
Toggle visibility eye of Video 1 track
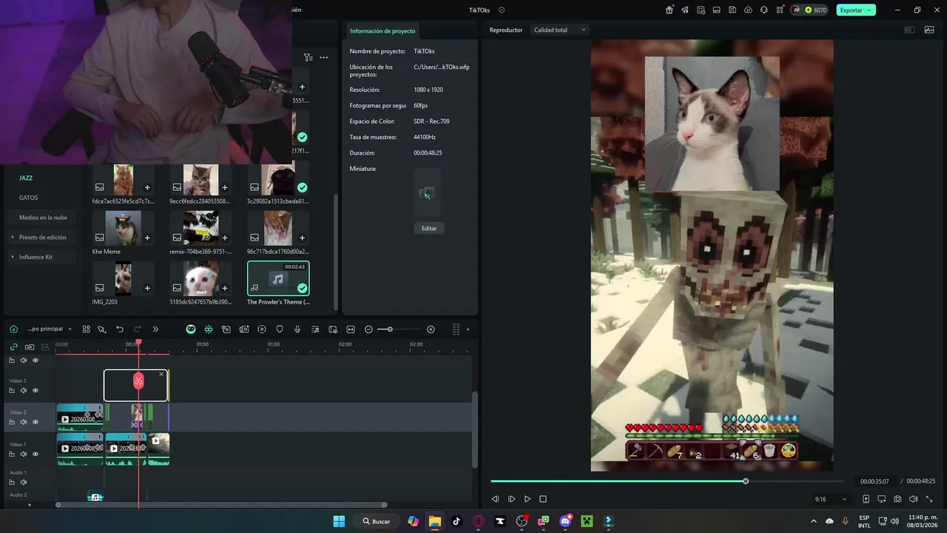pyautogui.click(x=35, y=454)
